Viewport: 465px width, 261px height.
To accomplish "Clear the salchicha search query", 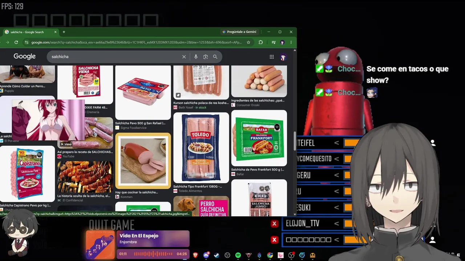I will point(184,57).
